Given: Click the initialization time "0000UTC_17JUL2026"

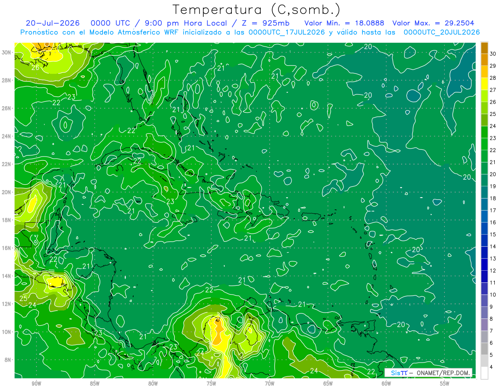Looking at the screenshot, I should 286,32.
